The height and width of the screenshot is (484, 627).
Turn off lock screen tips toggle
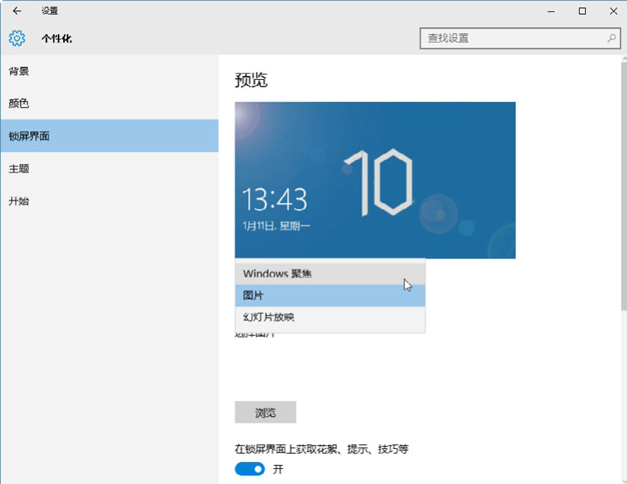[250, 469]
